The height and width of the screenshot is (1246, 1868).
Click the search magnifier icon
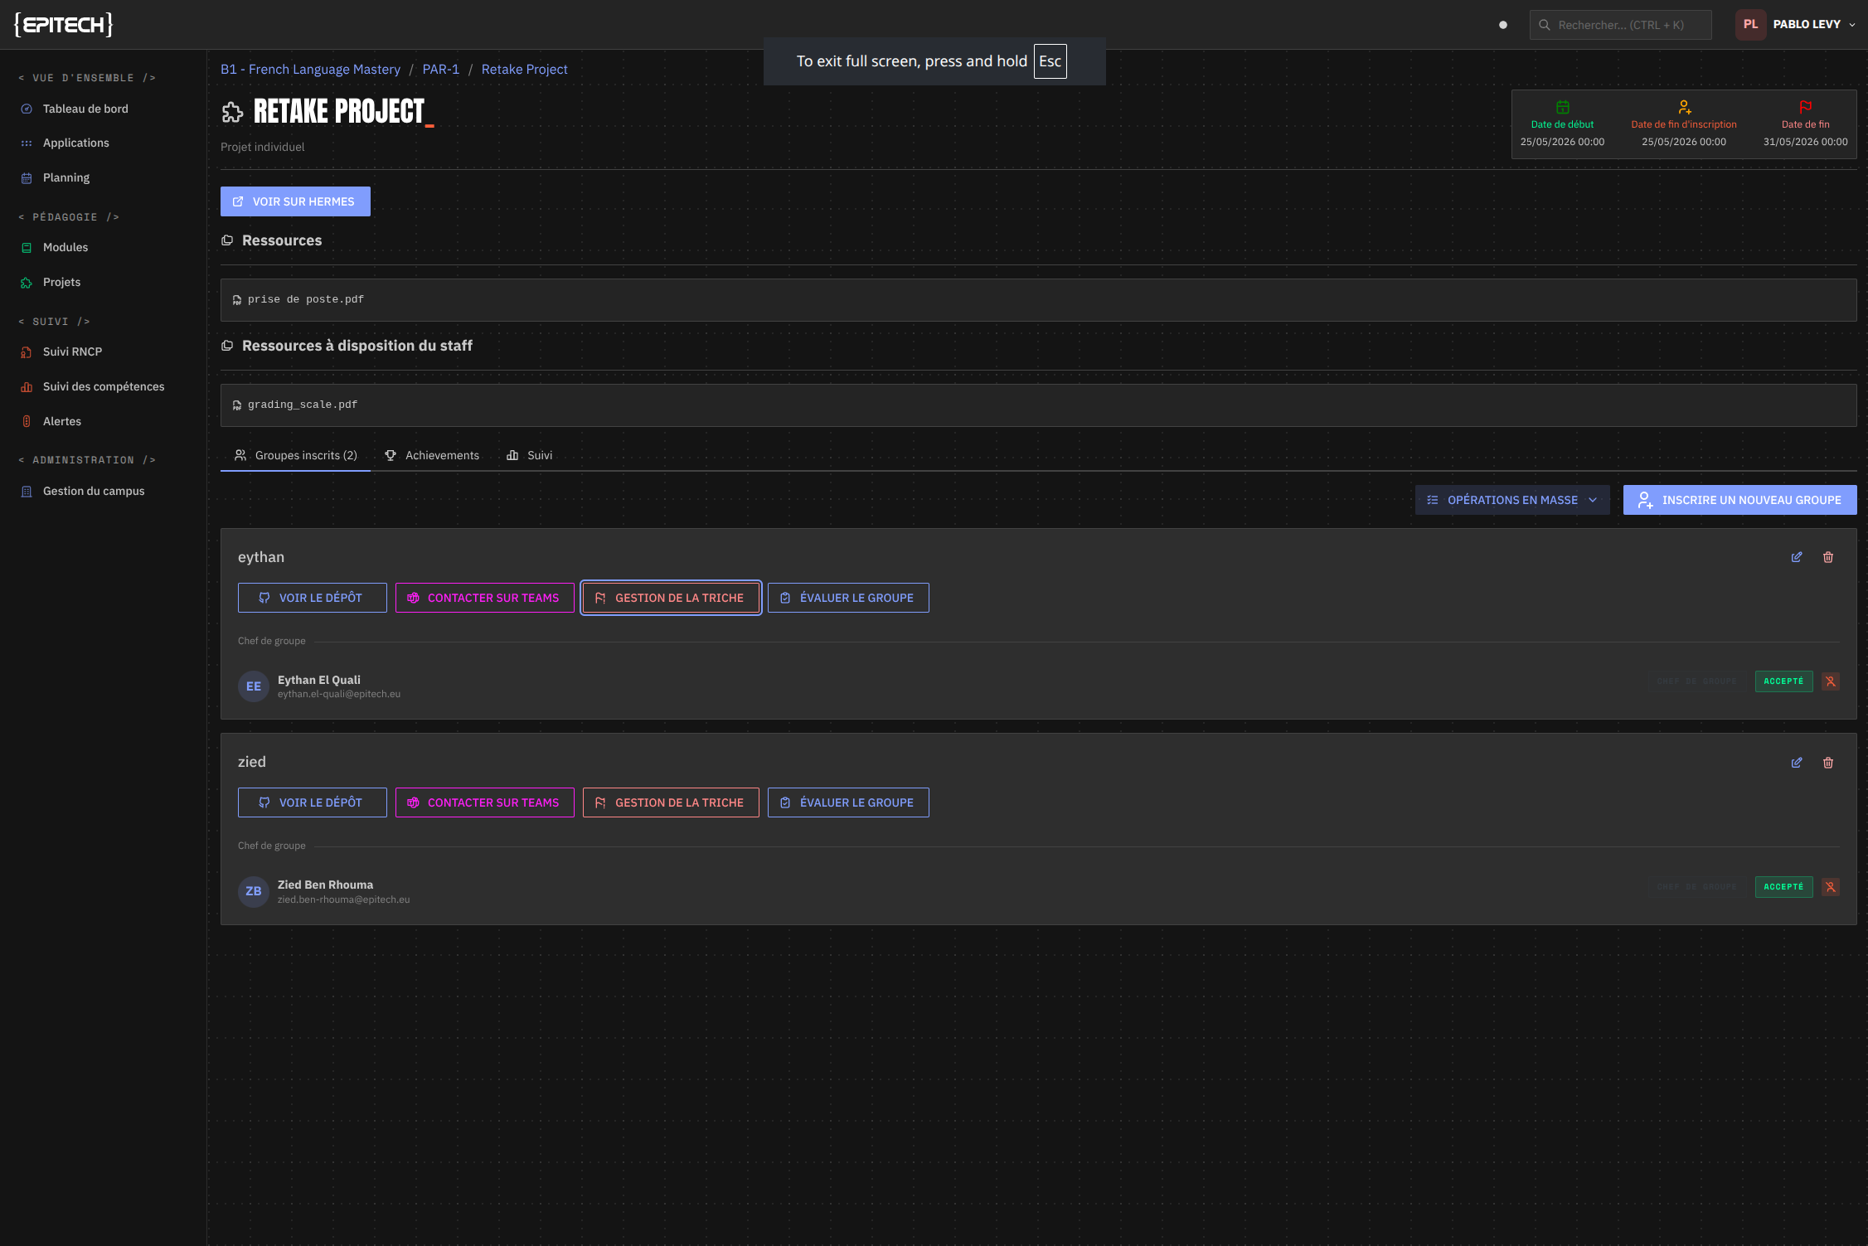1545,25
